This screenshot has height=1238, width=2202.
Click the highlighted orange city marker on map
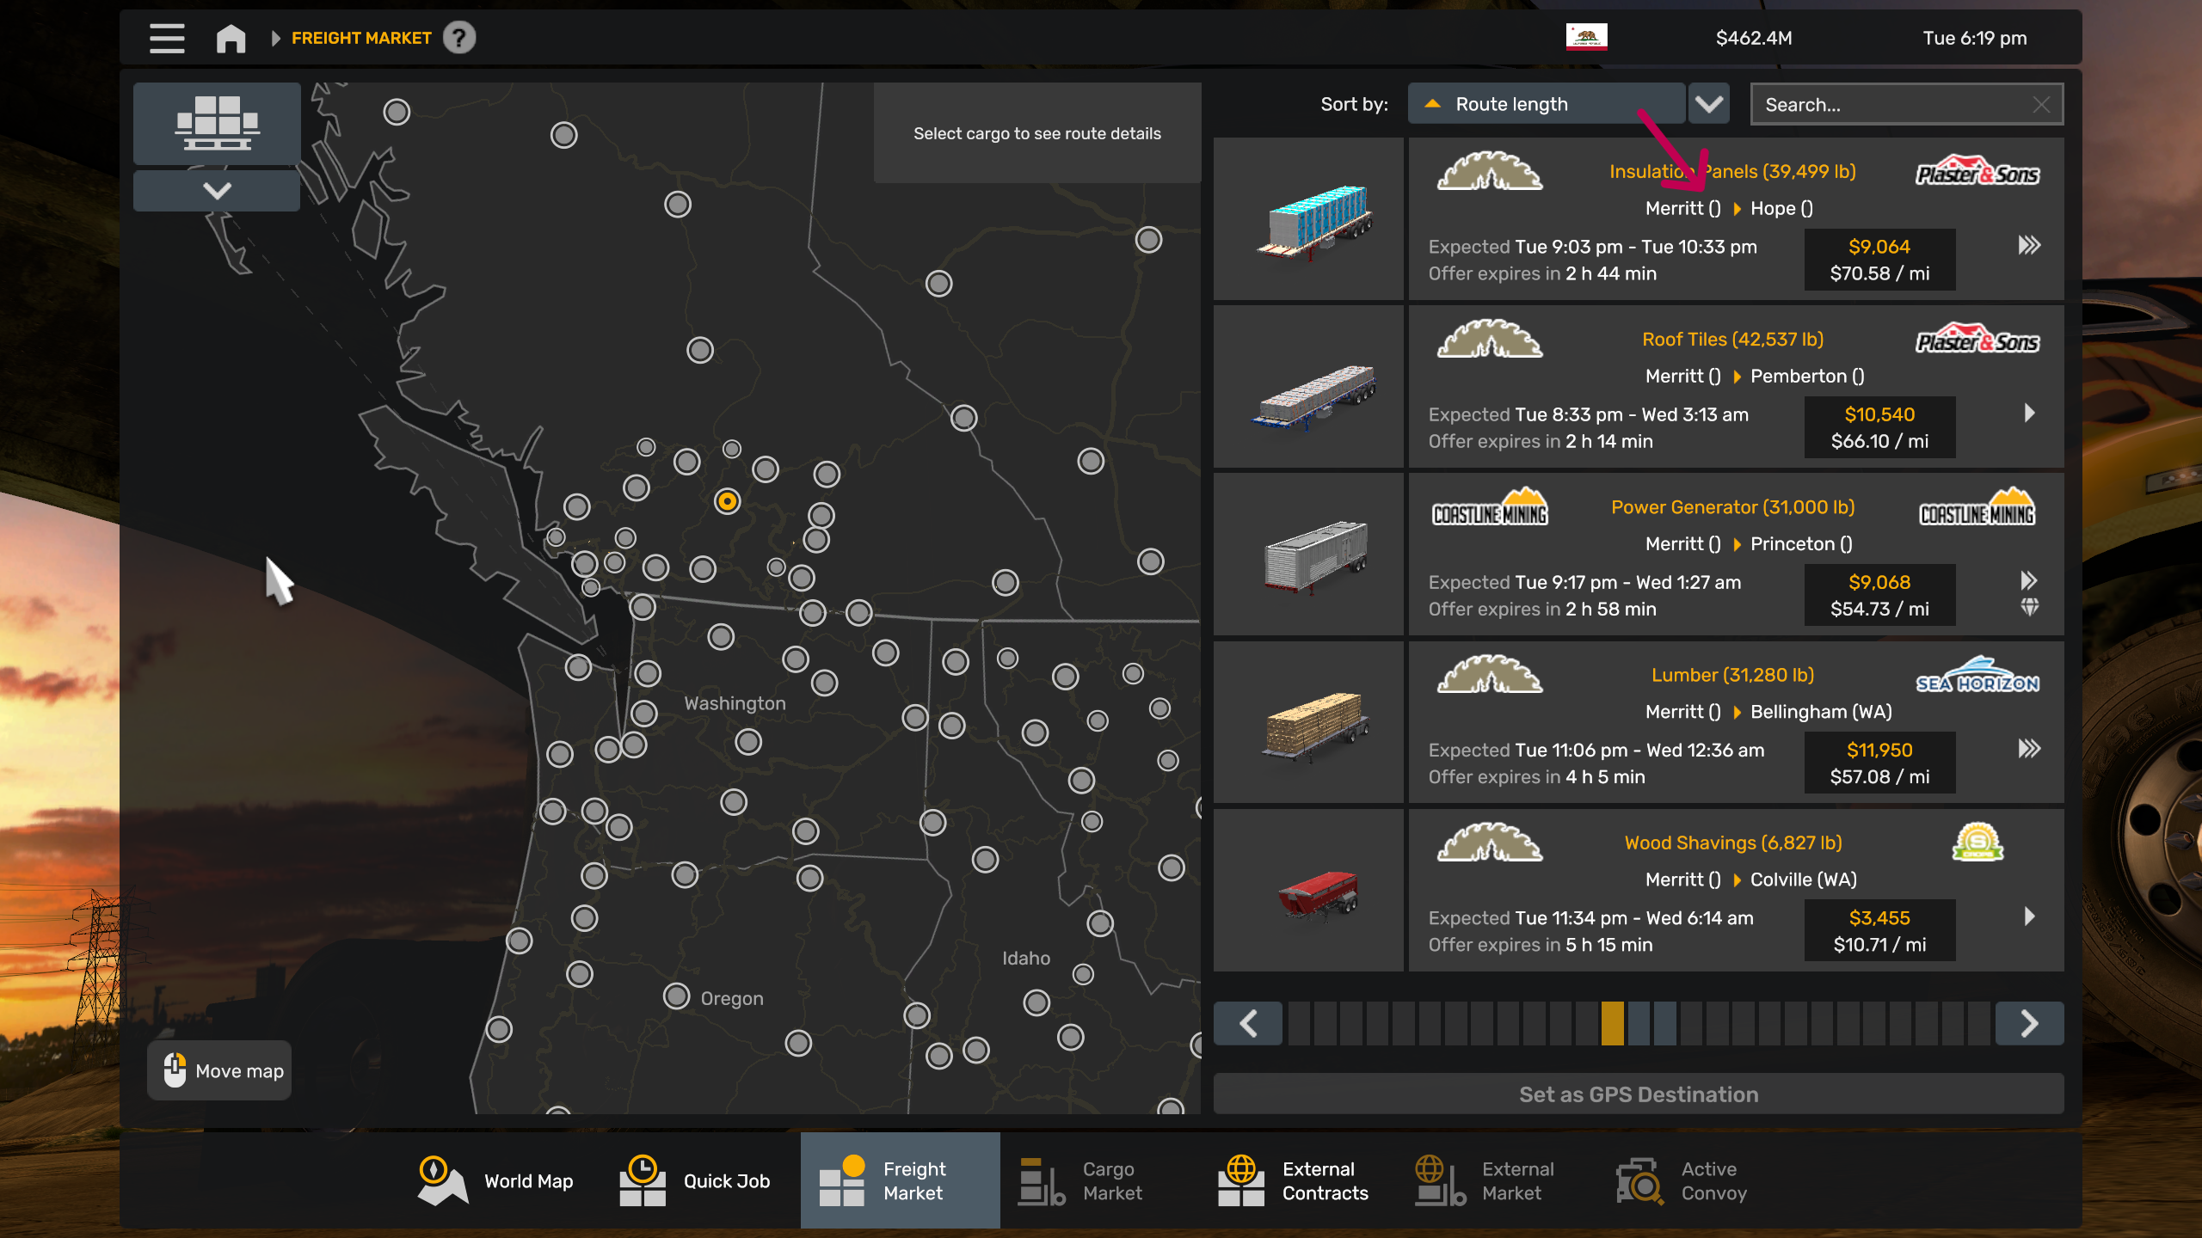(x=727, y=501)
